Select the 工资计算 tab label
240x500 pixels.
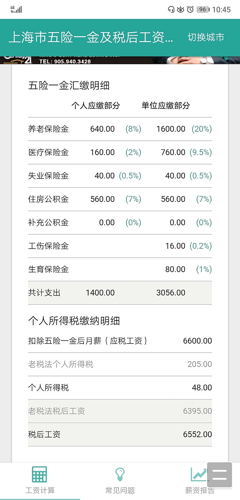[40, 490]
